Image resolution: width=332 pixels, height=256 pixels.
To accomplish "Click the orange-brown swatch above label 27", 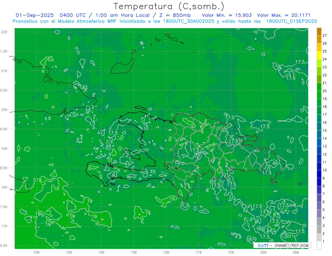I will [x=319, y=31].
